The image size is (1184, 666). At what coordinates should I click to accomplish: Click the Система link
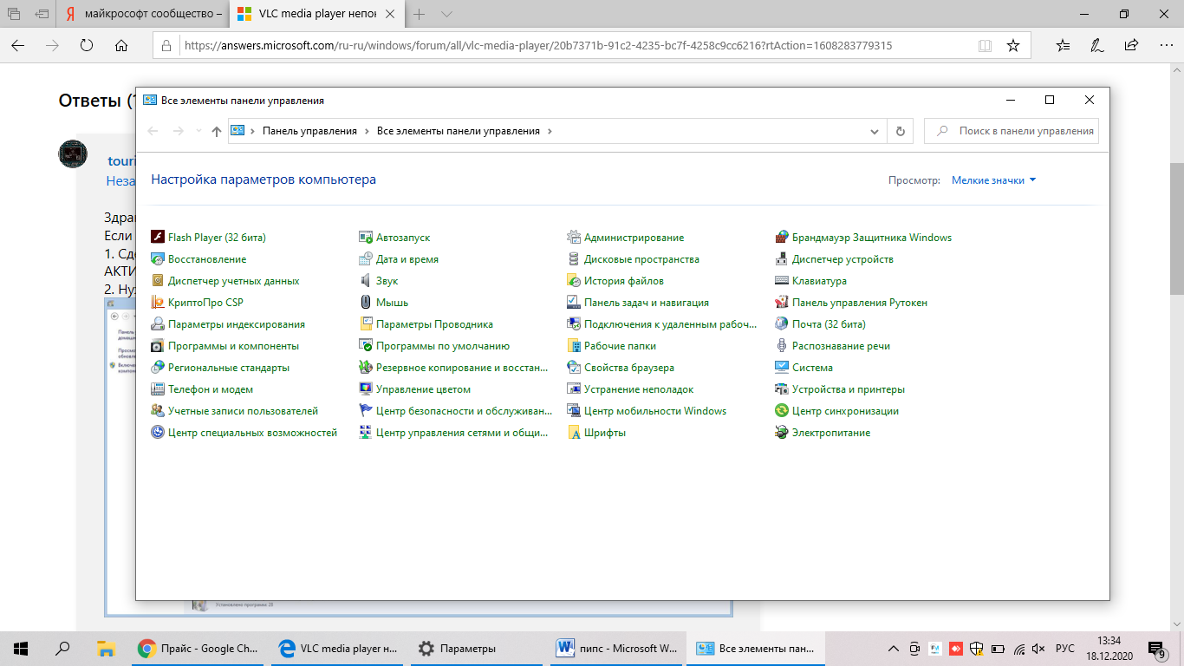[x=812, y=367]
